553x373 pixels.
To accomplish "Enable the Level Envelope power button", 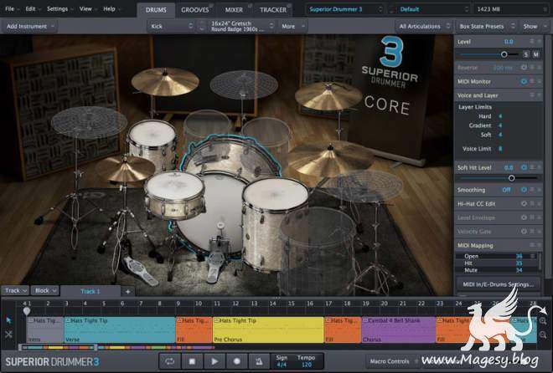I will [x=524, y=217].
